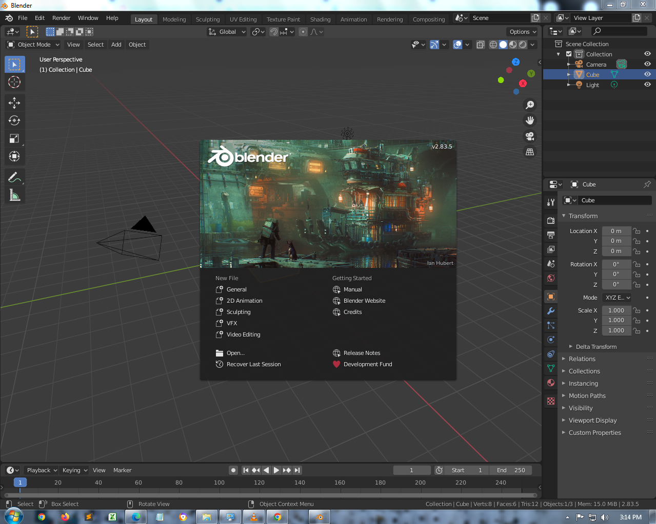Open the Active Tool settings tab
Screen dimensions: 656x524
(551, 202)
